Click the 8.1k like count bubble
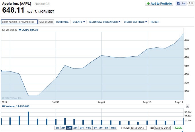Screen dimensions: 195x132 pos(191,3)
